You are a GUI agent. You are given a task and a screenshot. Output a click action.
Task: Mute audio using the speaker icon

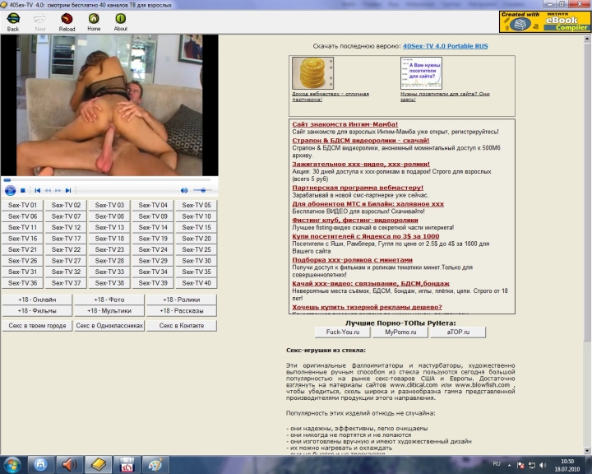(x=184, y=190)
